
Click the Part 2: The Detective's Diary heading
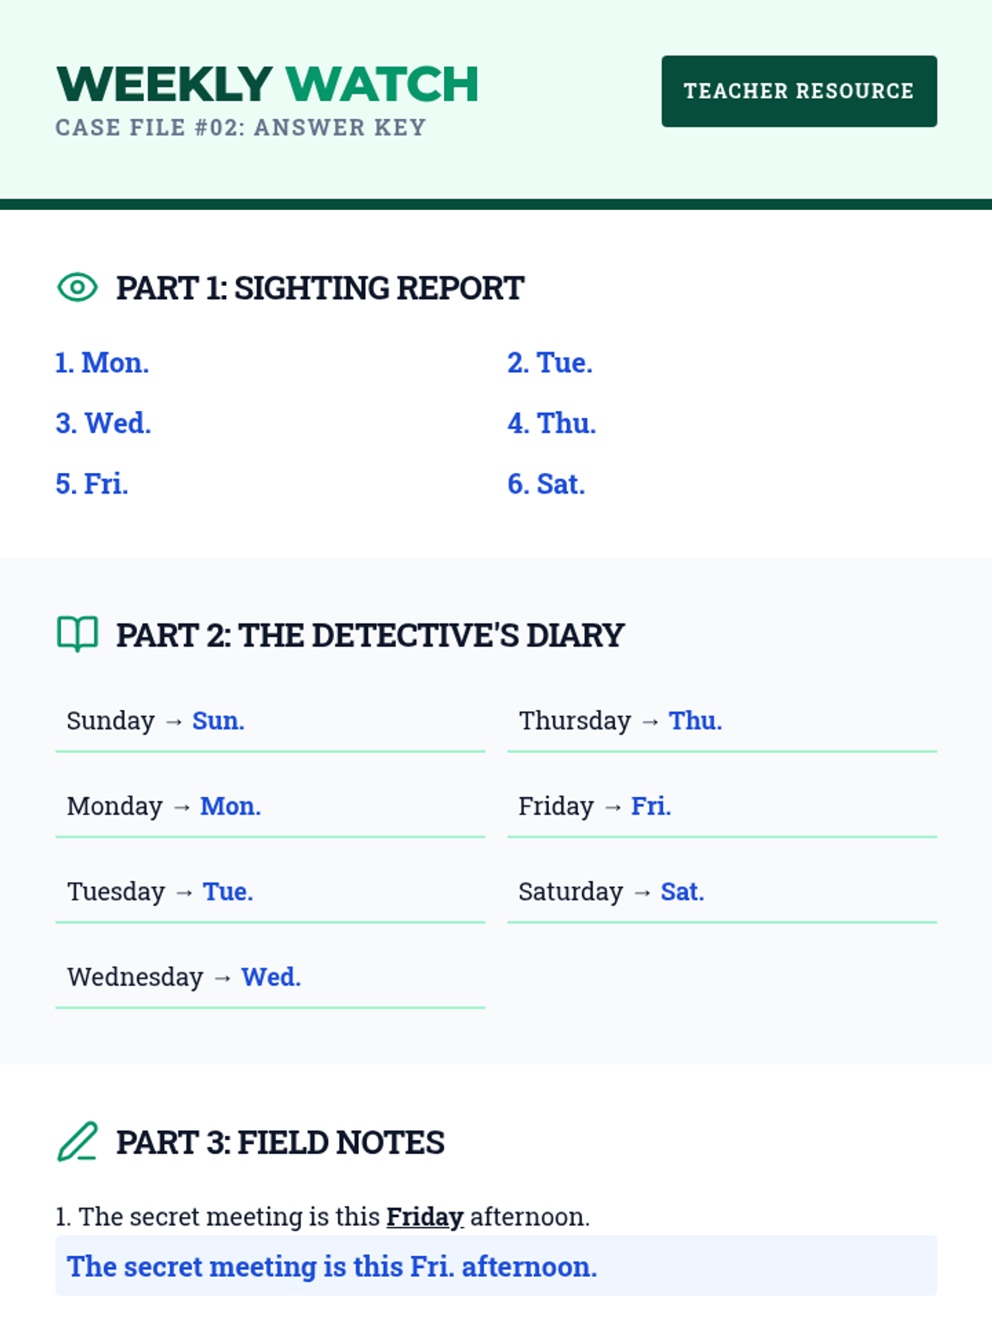pyautogui.click(x=370, y=635)
